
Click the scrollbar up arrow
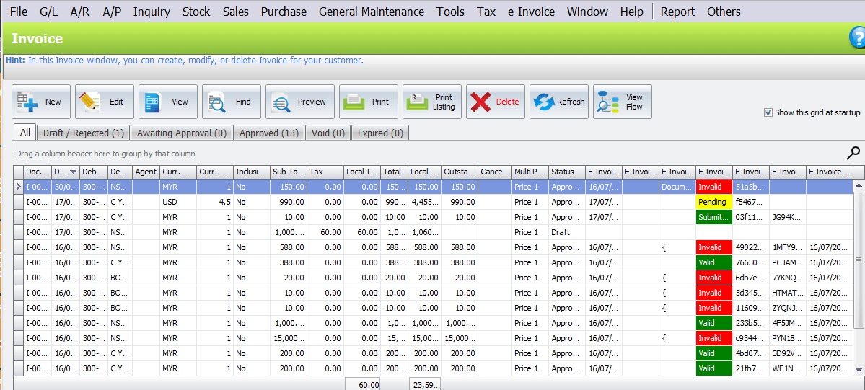click(x=859, y=184)
